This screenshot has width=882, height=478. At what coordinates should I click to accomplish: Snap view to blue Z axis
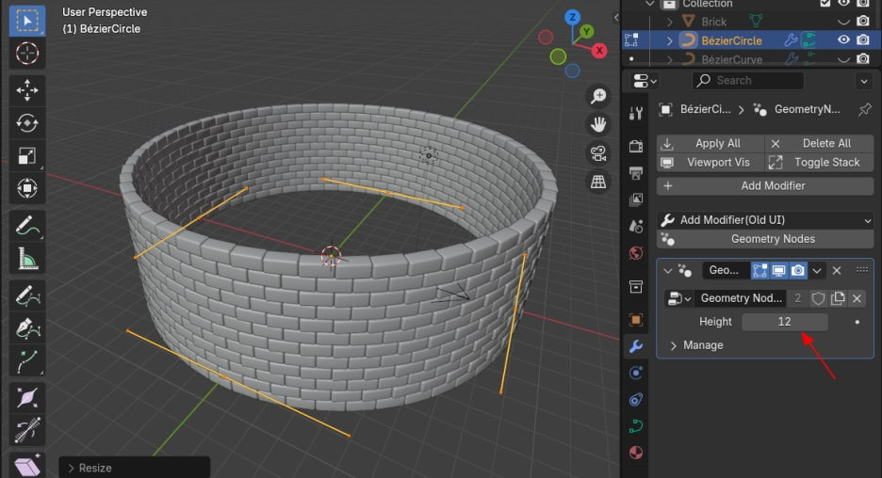(573, 17)
